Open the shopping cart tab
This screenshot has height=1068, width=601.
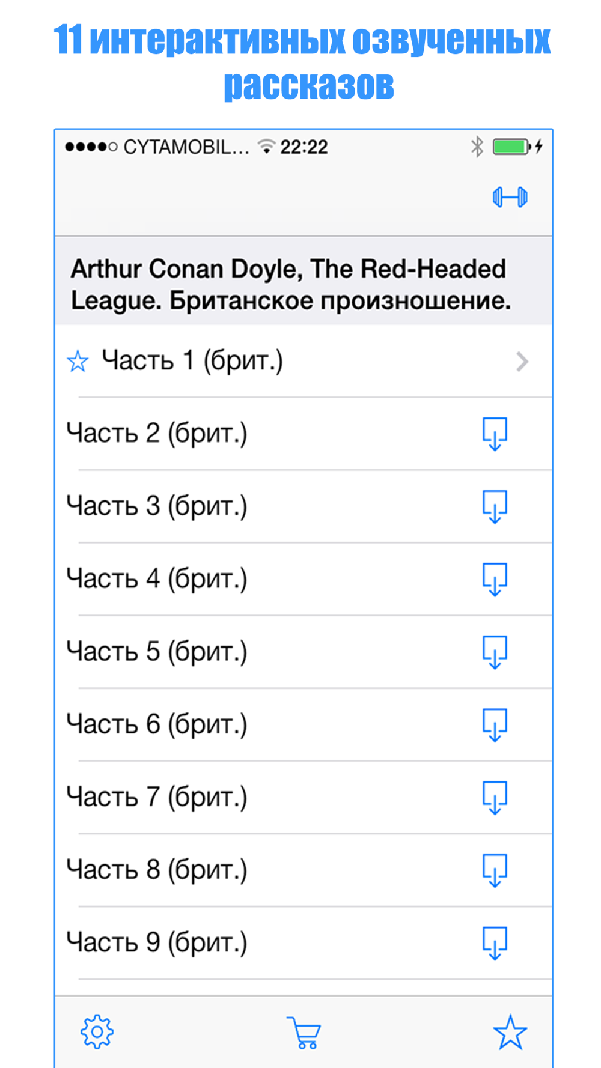tap(304, 1033)
